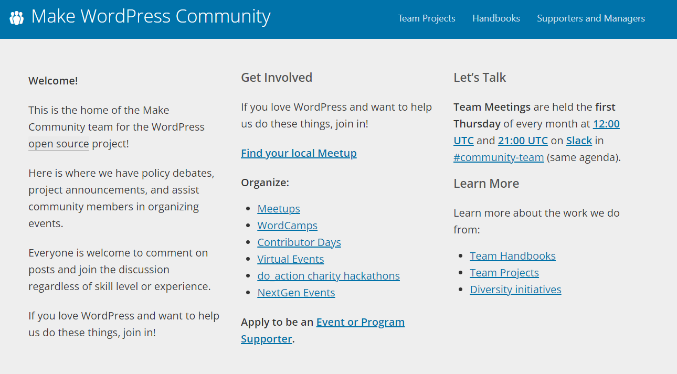677x374 pixels.
Task: Click the 12:00 UTC meeting time link
Action: click(536, 132)
